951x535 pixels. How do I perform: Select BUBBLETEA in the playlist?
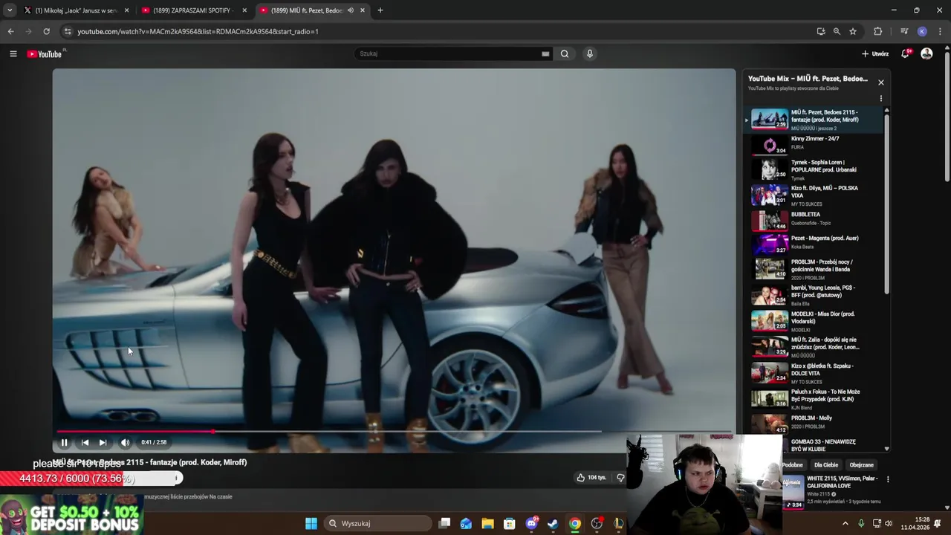point(814,221)
